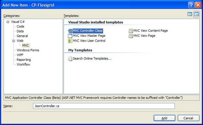Select the Code category
This screenshot has width=203, height=125.
(20, 26)
